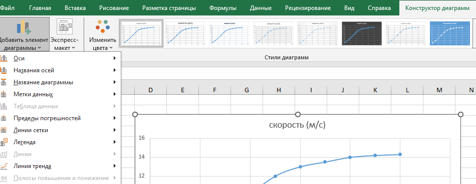Open the Изменить цвета palette dropdown
Screen dimensions: 476x184
coord(103,34)
